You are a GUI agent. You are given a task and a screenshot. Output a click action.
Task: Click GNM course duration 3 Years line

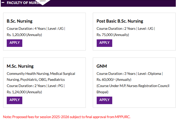(130, 74)
